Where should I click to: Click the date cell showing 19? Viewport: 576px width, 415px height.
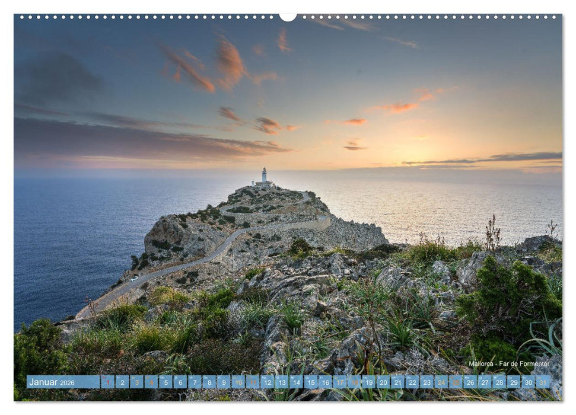pos(370,384)
